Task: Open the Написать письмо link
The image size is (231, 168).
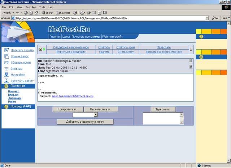Action: click(22, 50)
